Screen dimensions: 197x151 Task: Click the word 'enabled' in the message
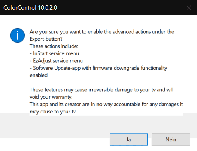click(x=39, y=75)
